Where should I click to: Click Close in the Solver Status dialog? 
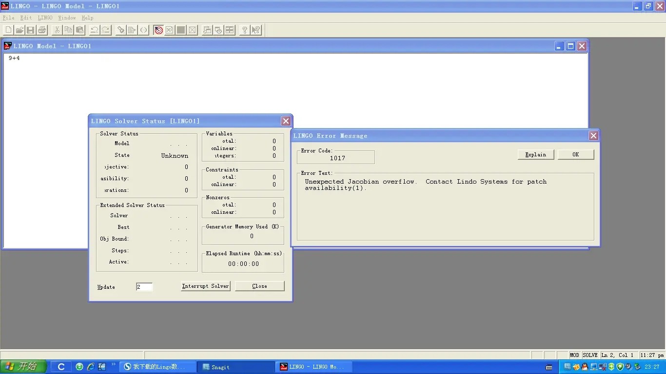[x=259, y=286]
